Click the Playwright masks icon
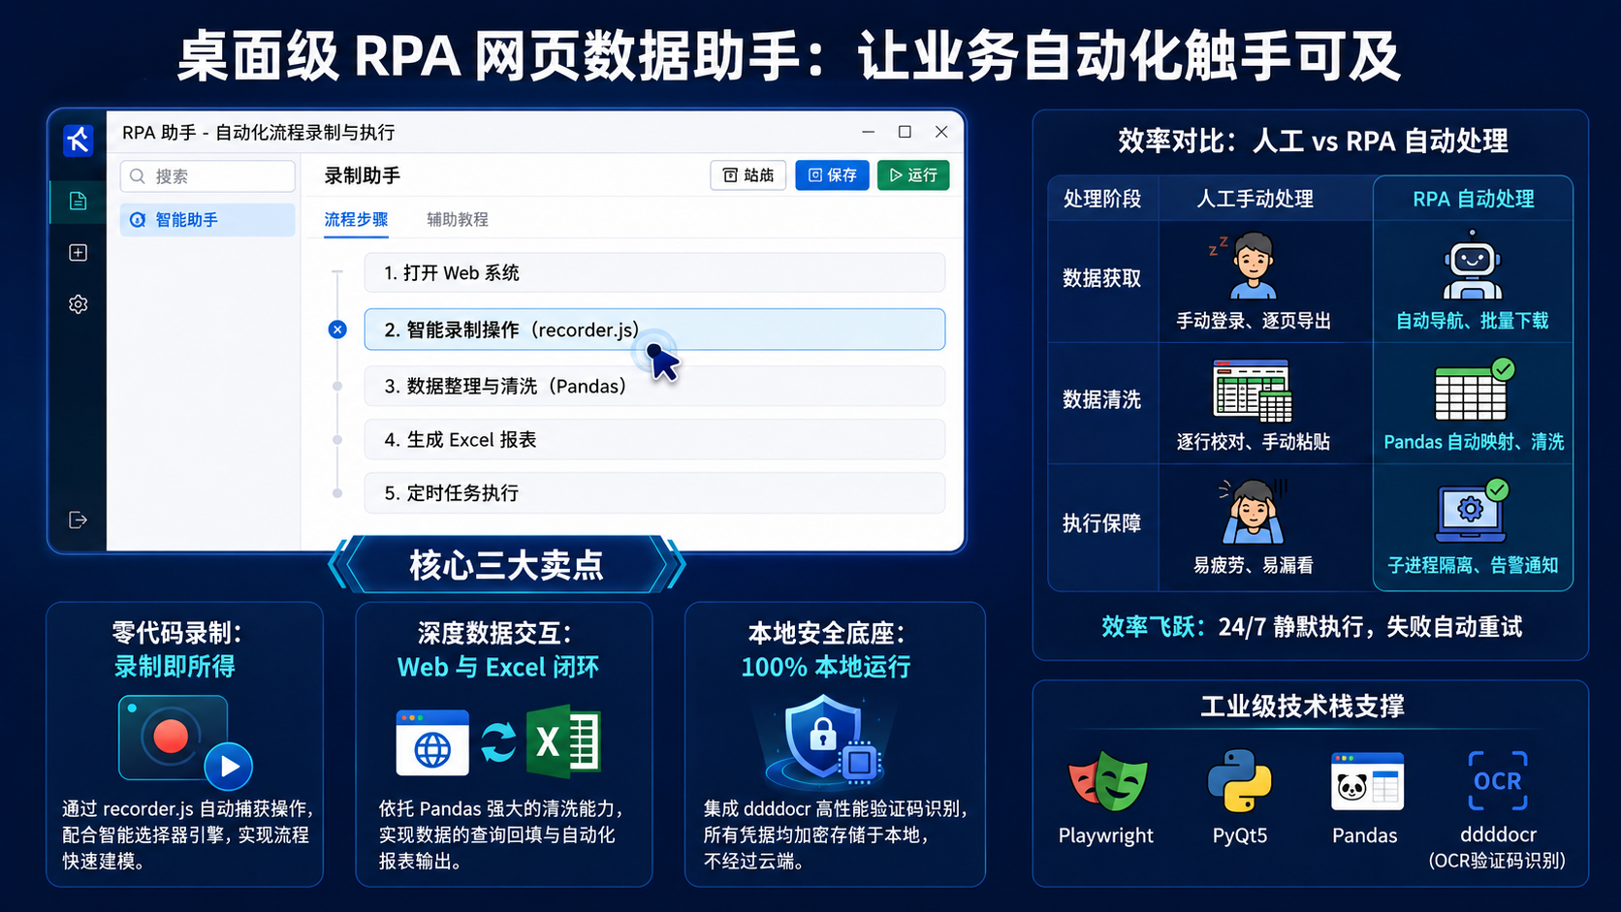 (x=1107, y=781)
